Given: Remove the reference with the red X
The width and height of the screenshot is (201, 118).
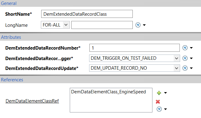Looking at the screenshot, I should pyautogui.click(x=158, y=102).
